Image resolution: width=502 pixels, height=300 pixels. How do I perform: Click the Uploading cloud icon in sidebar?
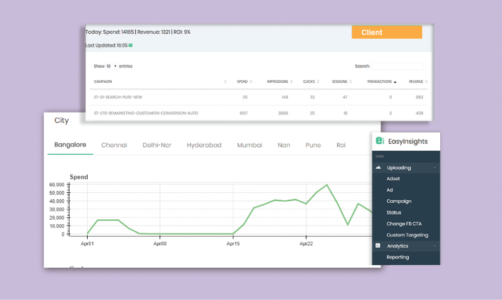coord(378,167)
